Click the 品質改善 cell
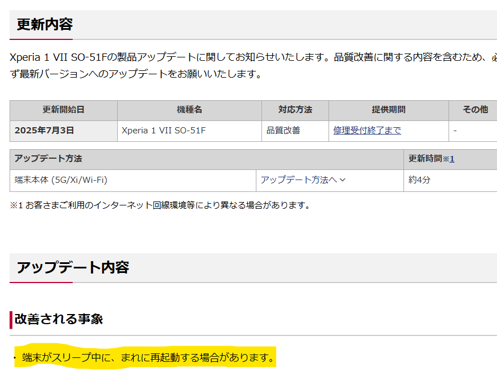Viewport: 497px width, 372px height. coord(295,131)
